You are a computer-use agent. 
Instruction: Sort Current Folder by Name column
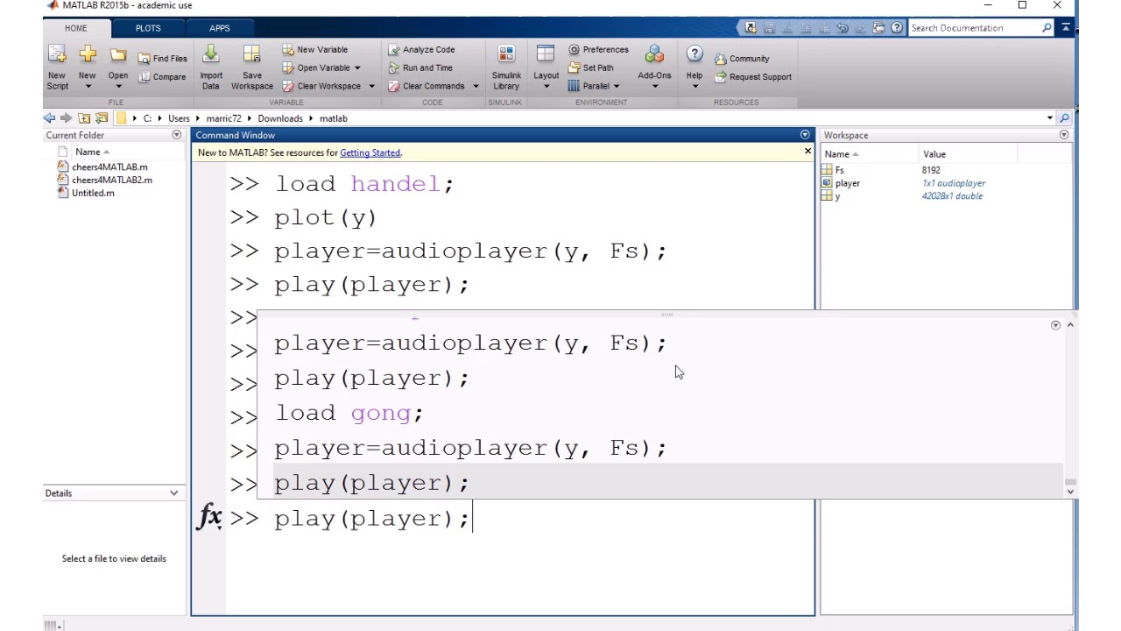90,152
